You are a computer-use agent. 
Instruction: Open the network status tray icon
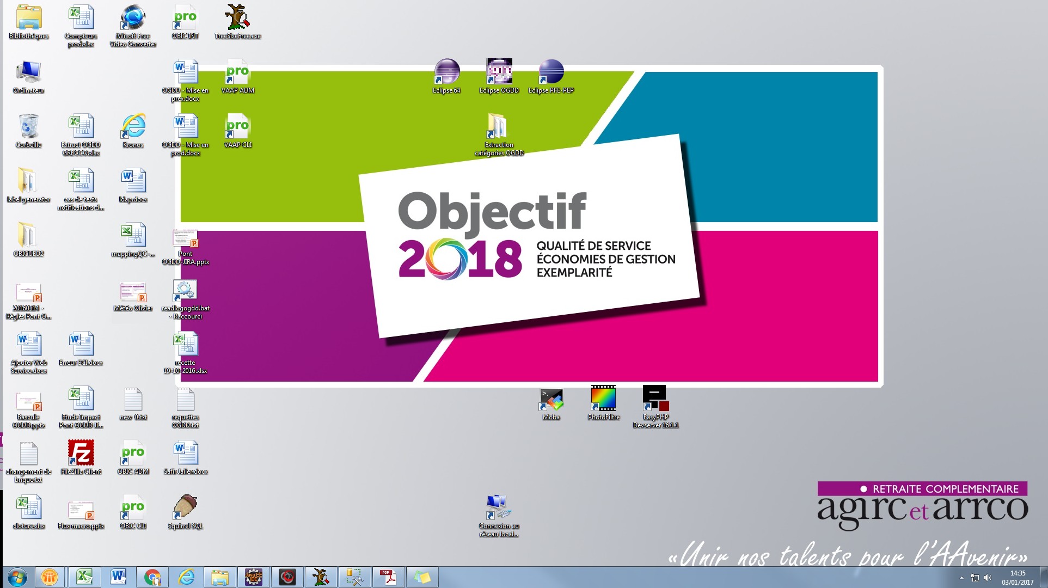(x=975, y=578)
